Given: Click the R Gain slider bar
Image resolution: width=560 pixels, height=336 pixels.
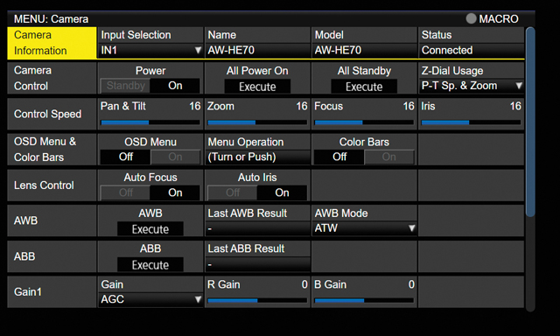Looking at the screenshot, I should point(257,301).
